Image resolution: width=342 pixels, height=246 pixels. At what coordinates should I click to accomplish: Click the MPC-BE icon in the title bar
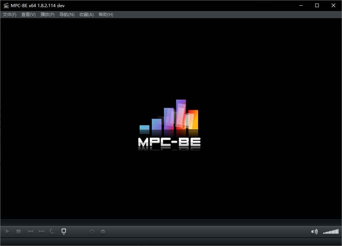coord(5,5)
